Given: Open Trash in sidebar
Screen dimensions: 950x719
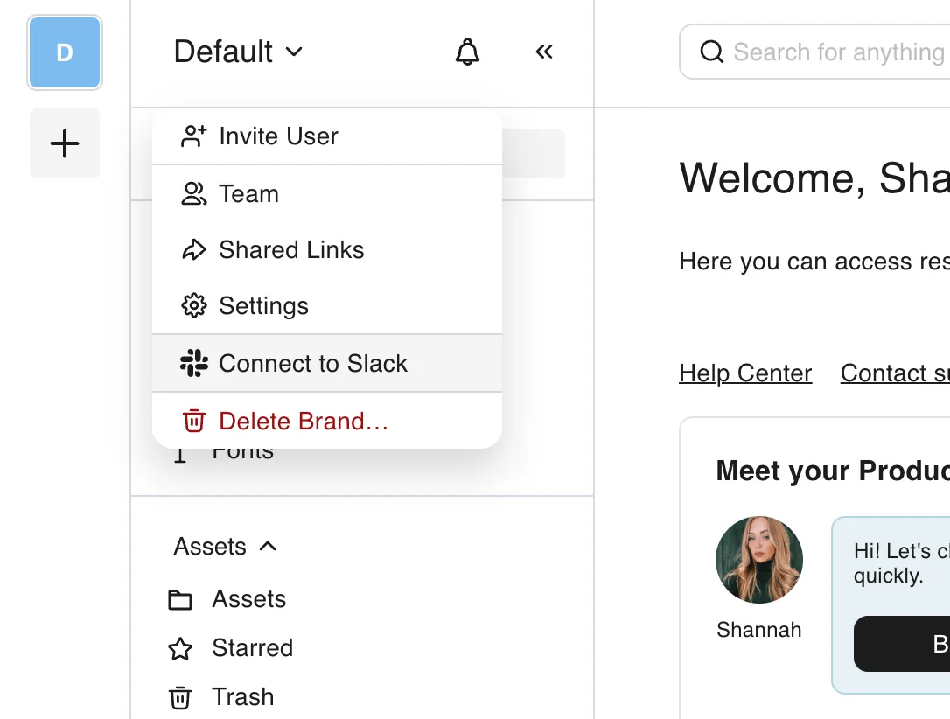Looking at the screenshot, I should pyautogui.click(x=221, y=697).
